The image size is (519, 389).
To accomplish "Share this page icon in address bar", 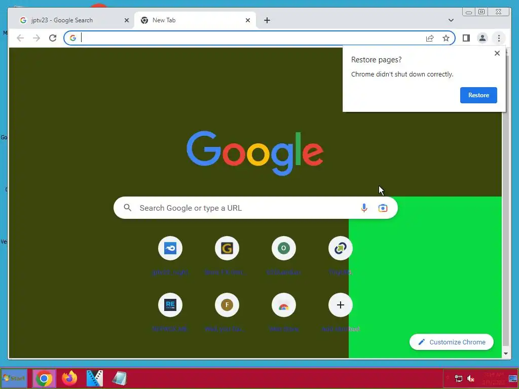I will 430,38.
